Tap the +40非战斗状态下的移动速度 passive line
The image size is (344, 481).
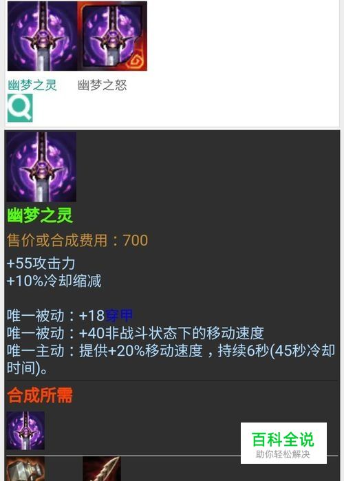click(x=136, y=333)
